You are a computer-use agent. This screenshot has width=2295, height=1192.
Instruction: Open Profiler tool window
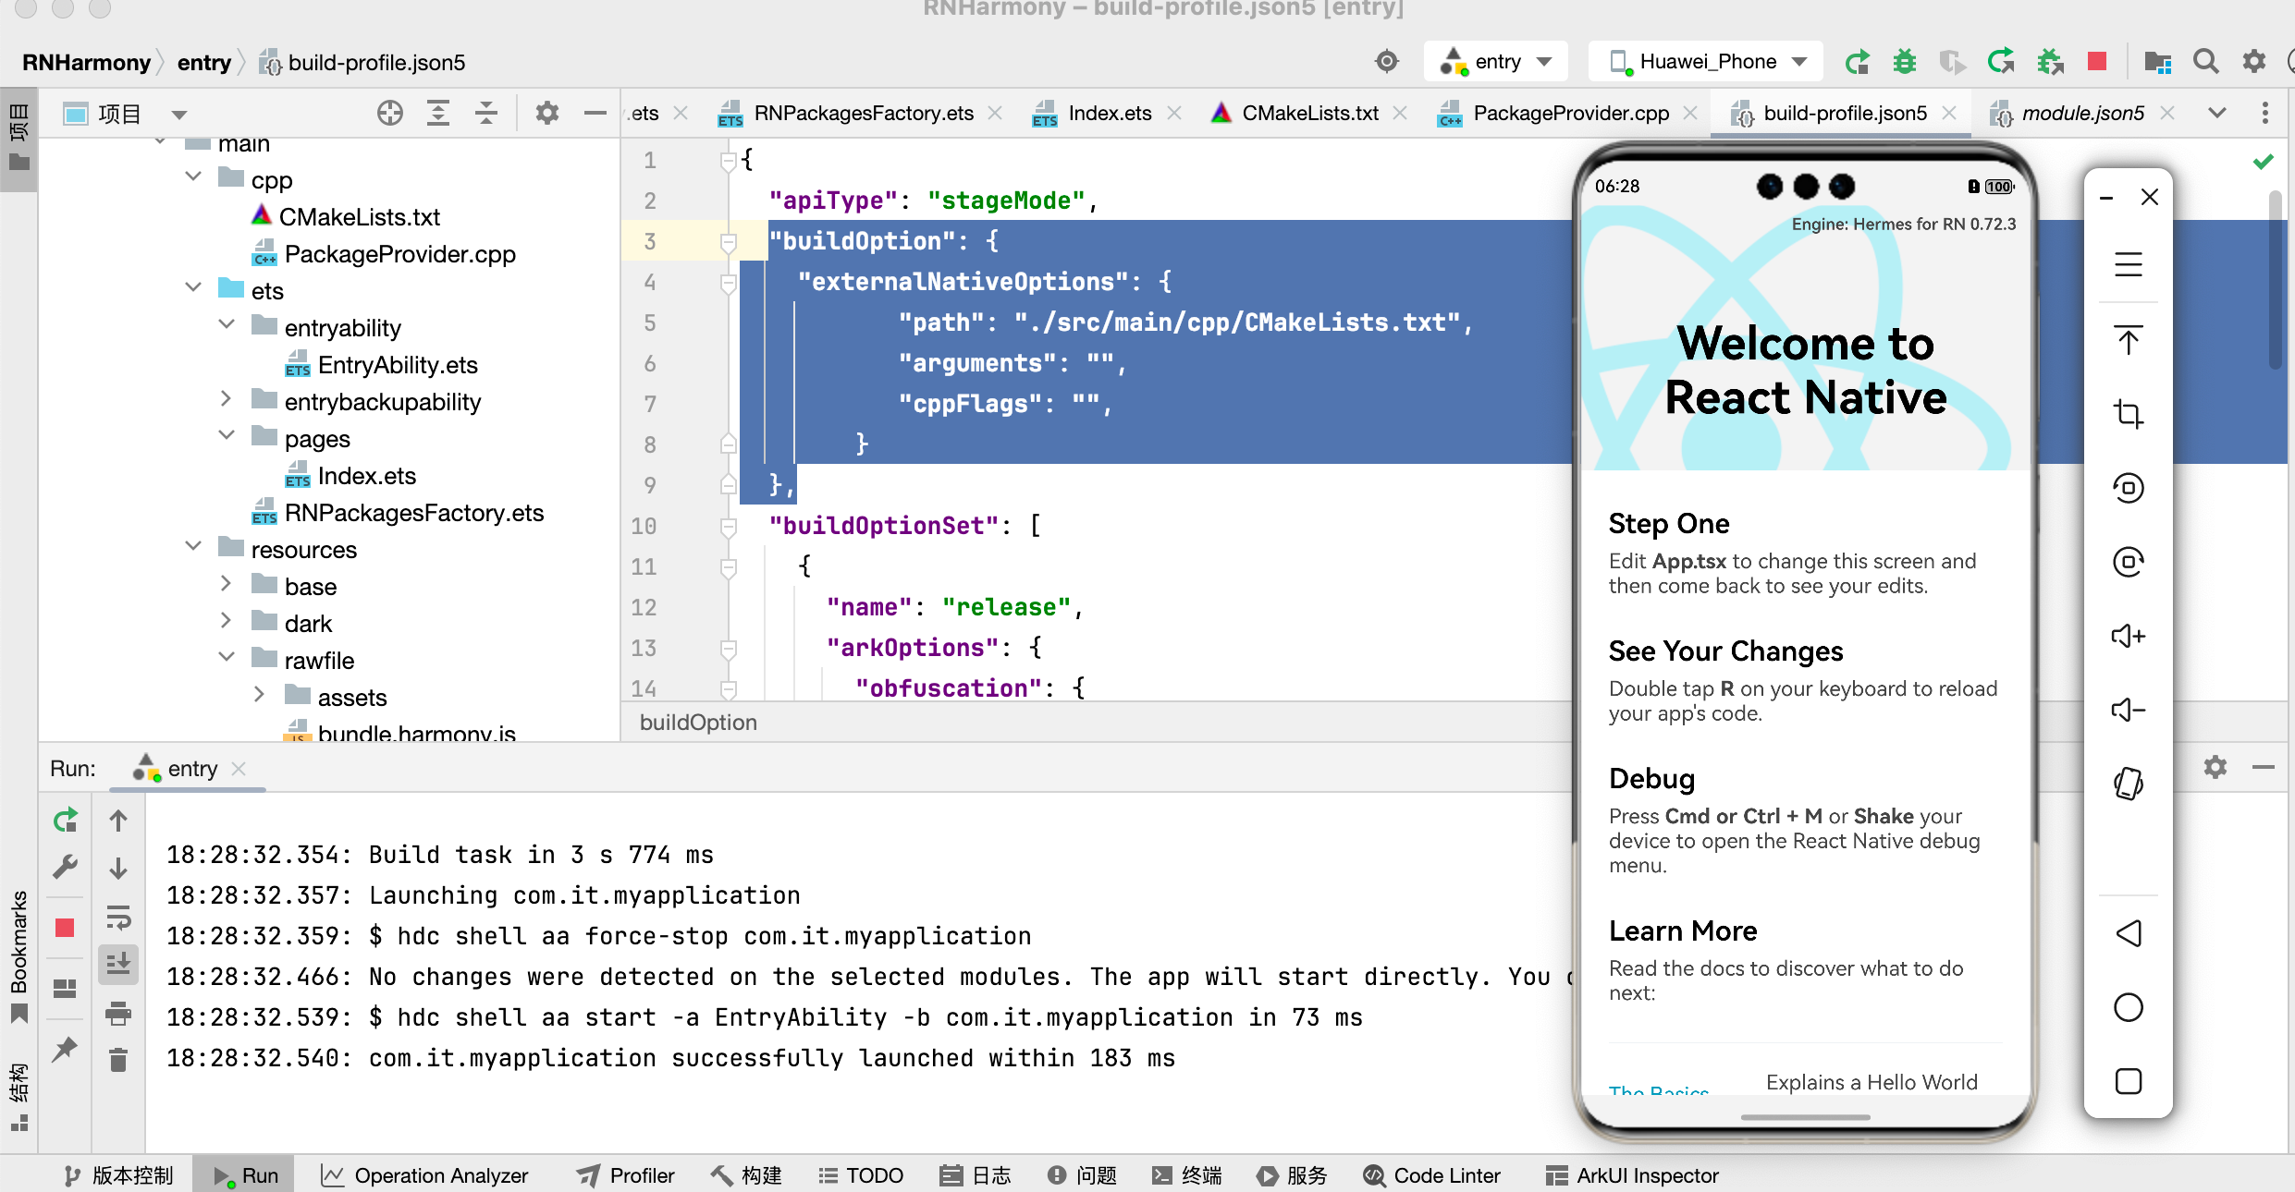click(x=625, y=1175)
